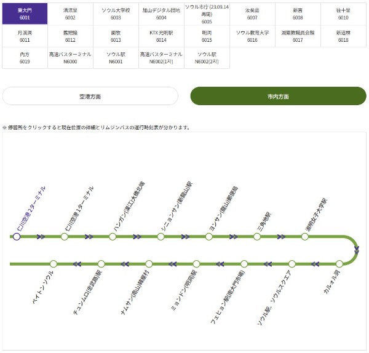
Task: Switch to ソウル大学校 6003 route
Action: click(x=116, y=14)
